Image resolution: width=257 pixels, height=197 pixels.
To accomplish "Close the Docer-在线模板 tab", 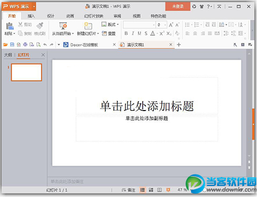I will [114, 45].
